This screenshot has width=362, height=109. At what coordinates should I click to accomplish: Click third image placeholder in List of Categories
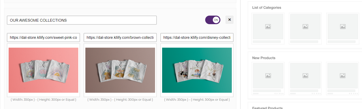[x=343, y=26]
